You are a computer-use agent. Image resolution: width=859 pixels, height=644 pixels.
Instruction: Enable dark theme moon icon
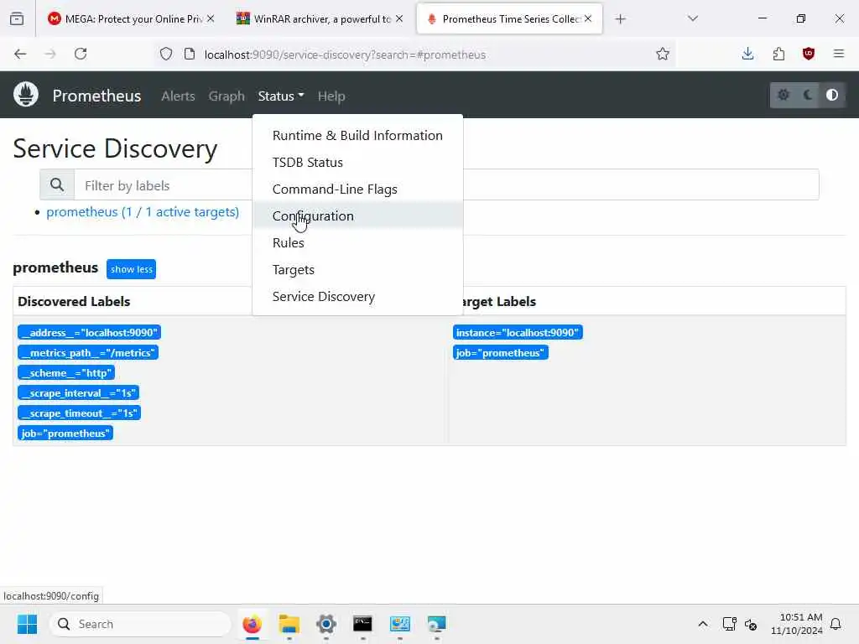808,95
